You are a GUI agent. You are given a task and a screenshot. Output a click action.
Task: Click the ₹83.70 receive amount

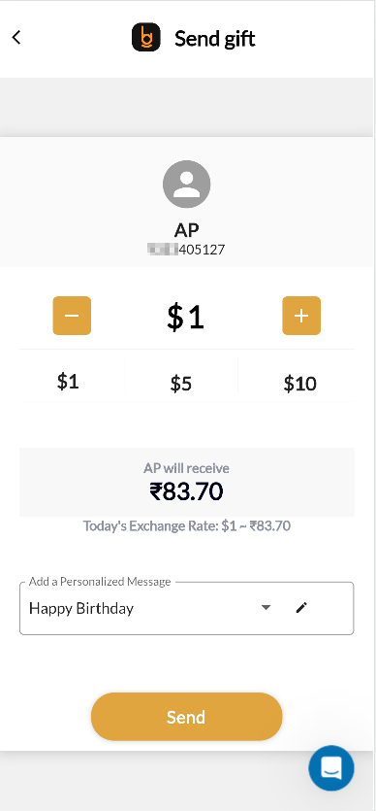tap(186, 491)
